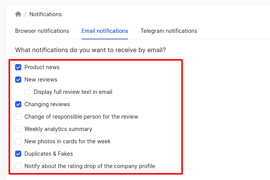Untick the Changing reviews checkbox
Viewport: 270px width, 180px height.
18,104
